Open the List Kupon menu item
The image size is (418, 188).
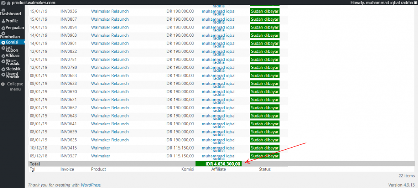point(12,49)
